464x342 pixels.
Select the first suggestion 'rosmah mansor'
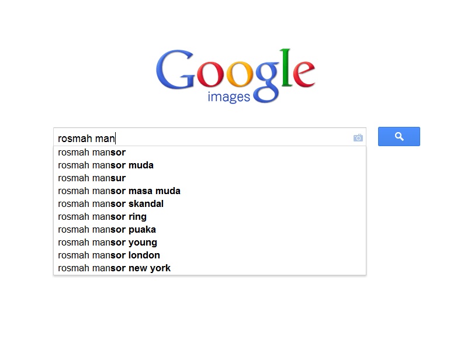pos(92,152)
